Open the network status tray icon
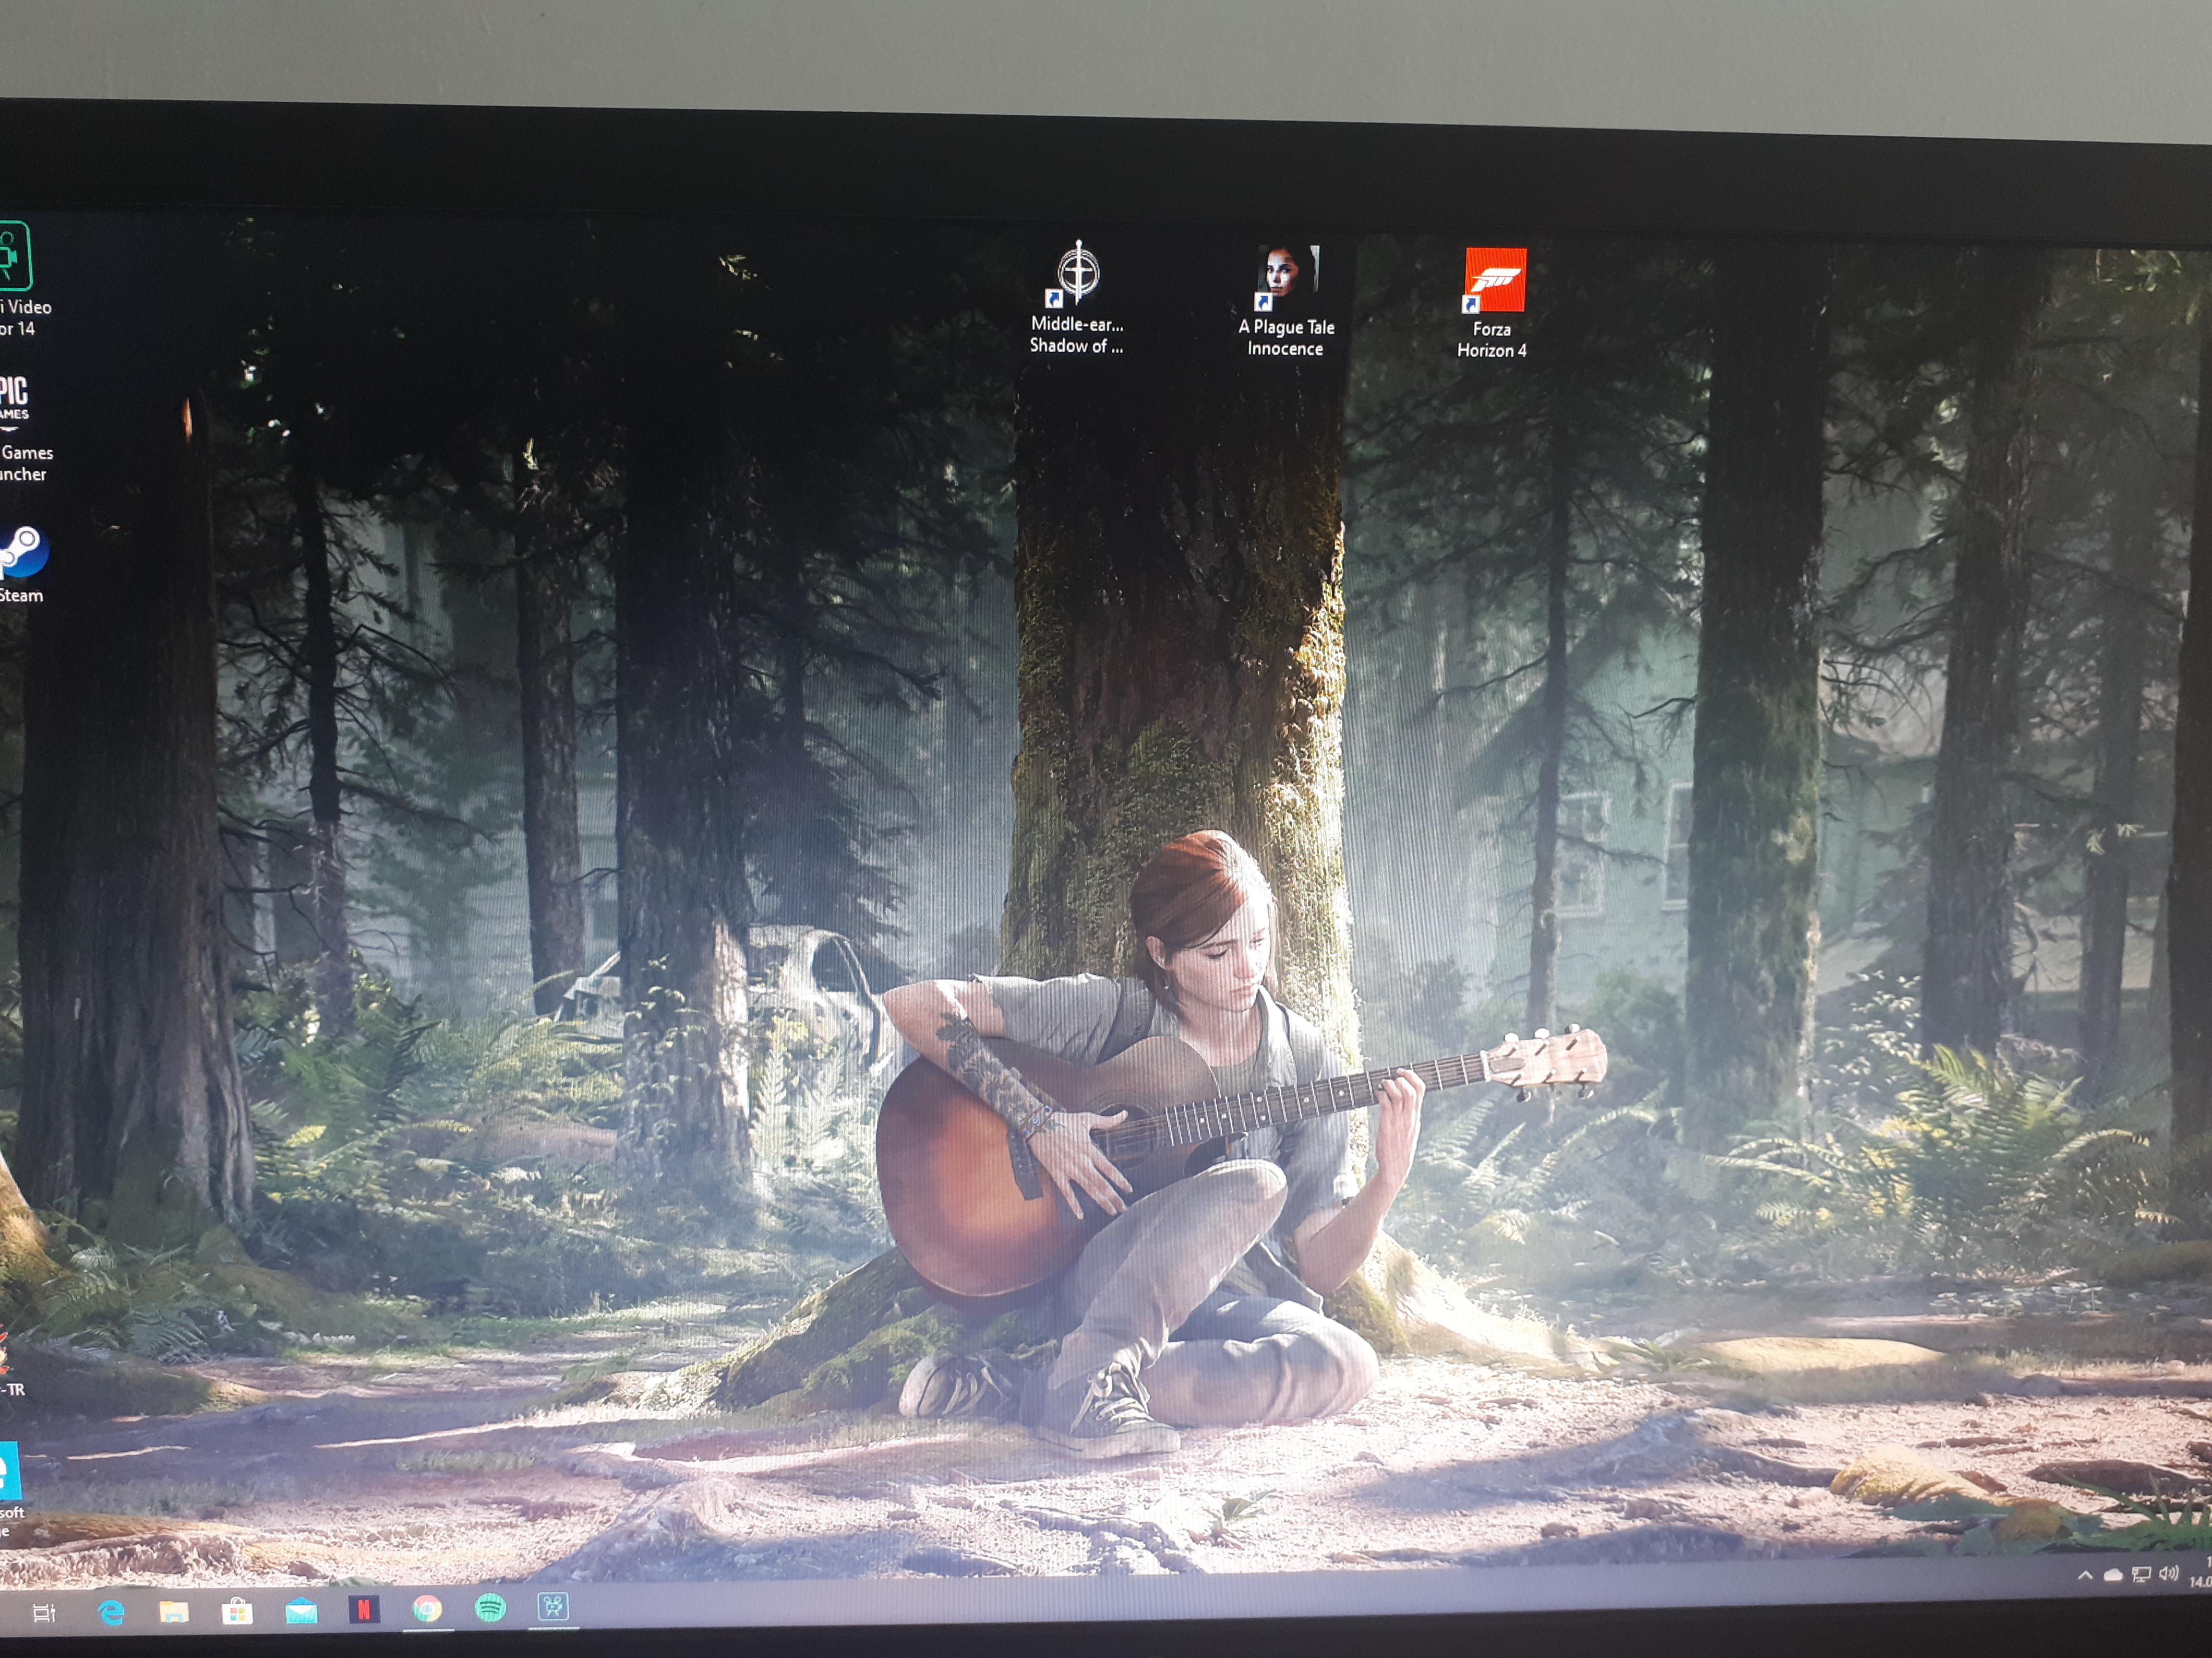 pos(2141,1574)
